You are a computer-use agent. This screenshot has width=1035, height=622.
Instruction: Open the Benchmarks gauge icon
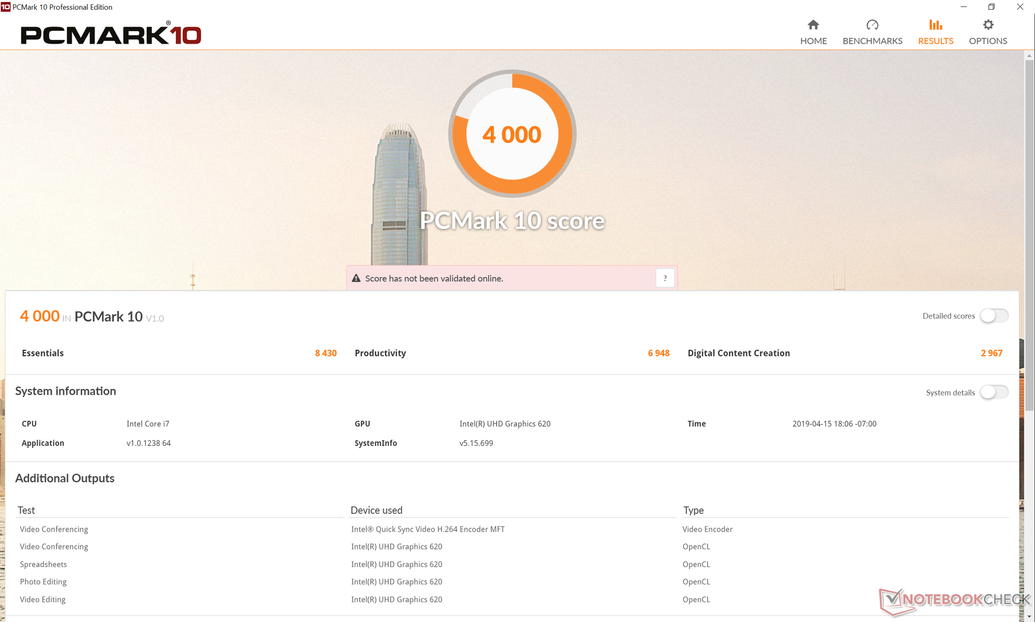coord(872,25)
